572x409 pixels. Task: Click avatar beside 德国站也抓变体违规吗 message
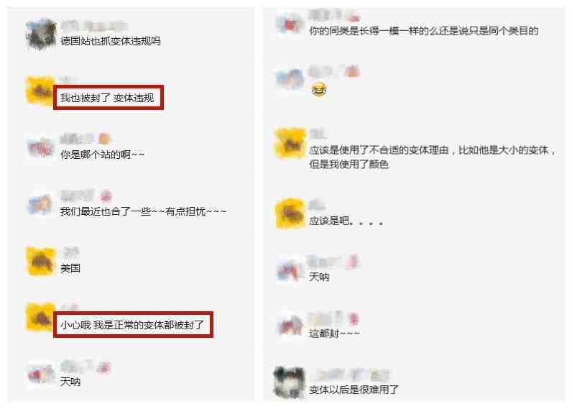point(41,35)
